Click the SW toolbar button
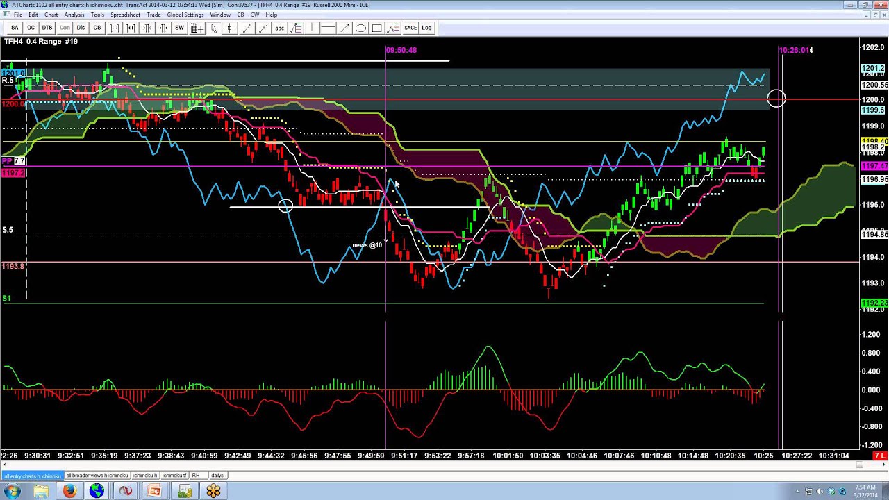Viewport: 889px width, 500px height. click(179, 28)
